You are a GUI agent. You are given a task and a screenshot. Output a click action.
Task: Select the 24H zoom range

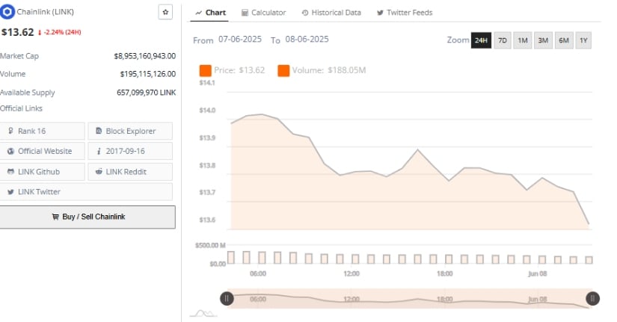(481, 40)
